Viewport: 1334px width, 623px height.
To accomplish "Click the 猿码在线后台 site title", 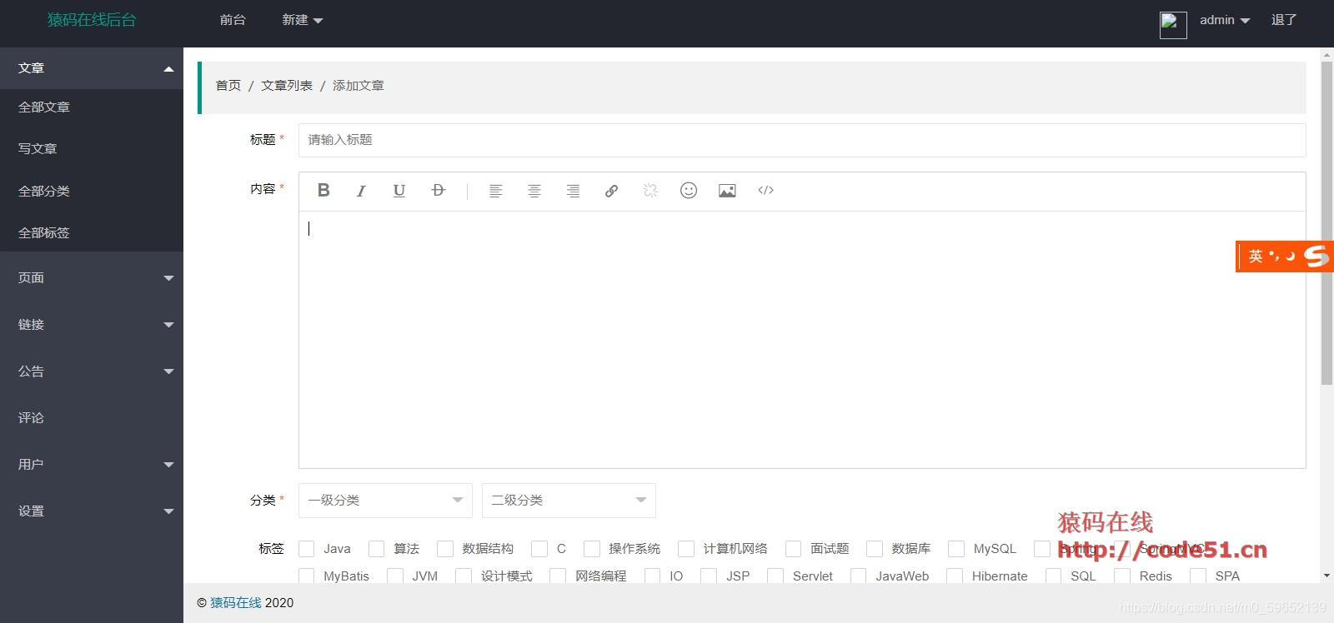I will coord(92,20).
